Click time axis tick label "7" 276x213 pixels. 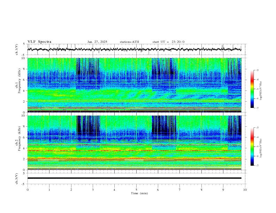[x=180, y=190]
